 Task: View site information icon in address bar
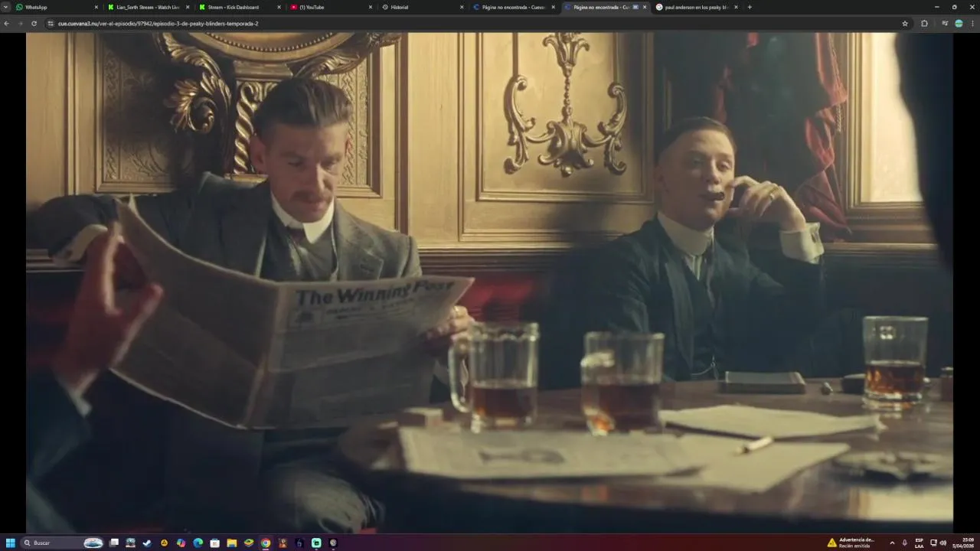[x=51, y=24]
